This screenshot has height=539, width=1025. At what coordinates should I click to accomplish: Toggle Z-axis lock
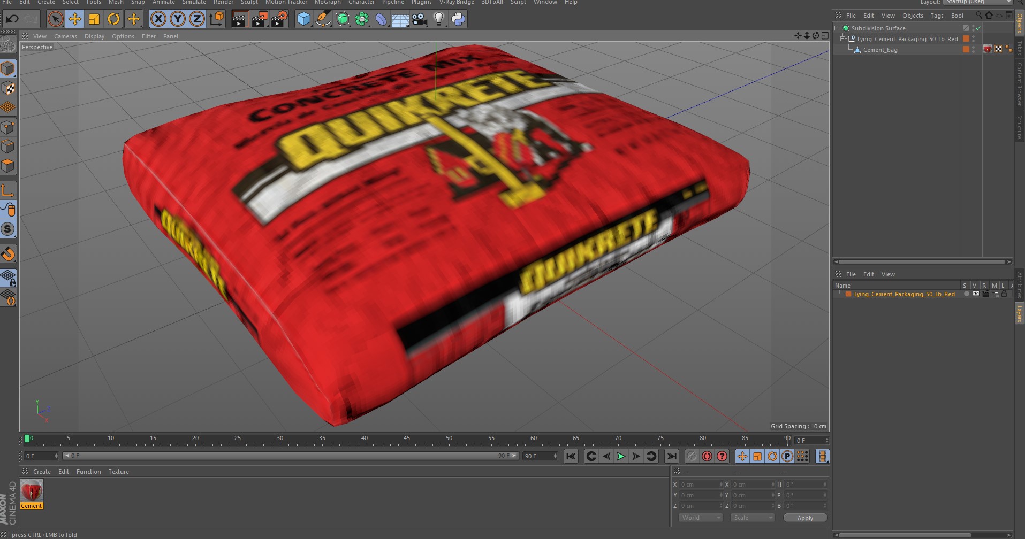(196, 19)
